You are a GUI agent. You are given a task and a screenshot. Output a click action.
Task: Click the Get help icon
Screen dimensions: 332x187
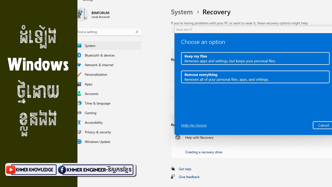[173, 169]
